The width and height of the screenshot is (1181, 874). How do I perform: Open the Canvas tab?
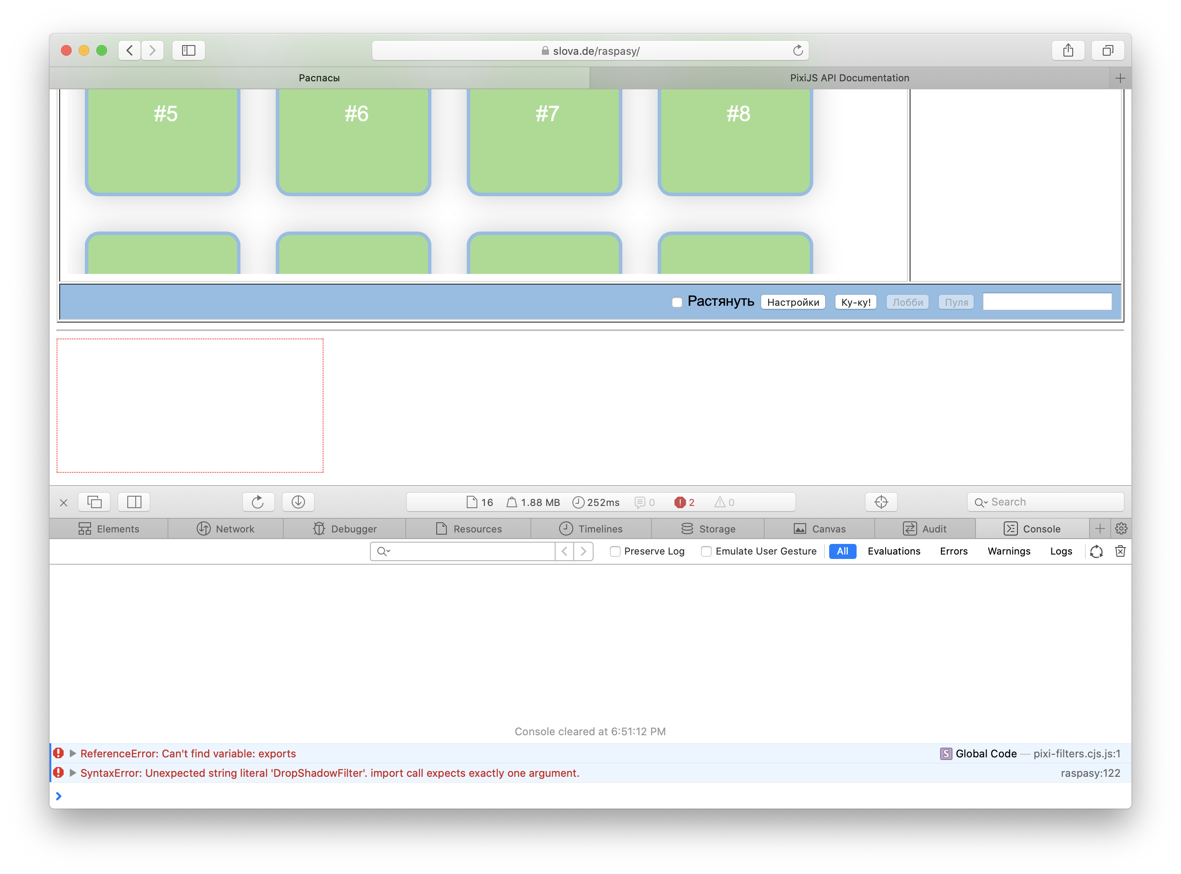point(819,528)
